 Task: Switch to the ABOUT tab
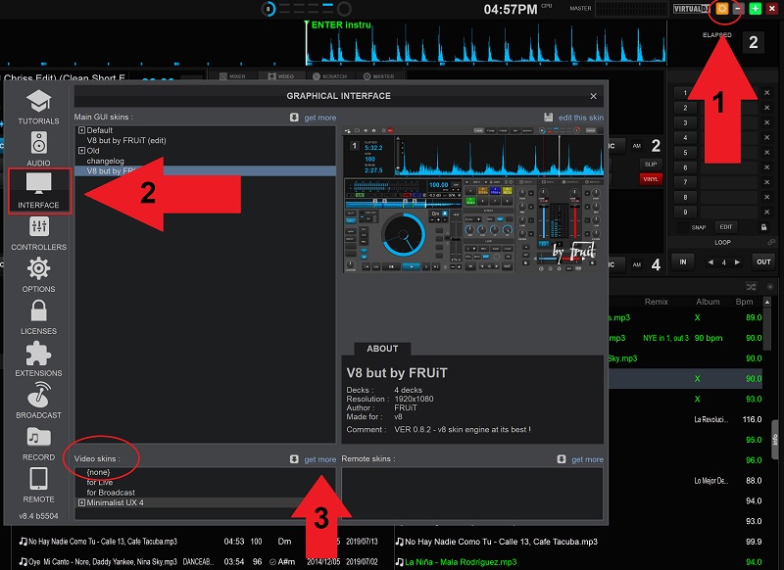coord(382,349)
